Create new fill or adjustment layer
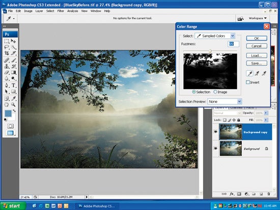The width and height of the screenshot is (280, 210). (246, 194)
